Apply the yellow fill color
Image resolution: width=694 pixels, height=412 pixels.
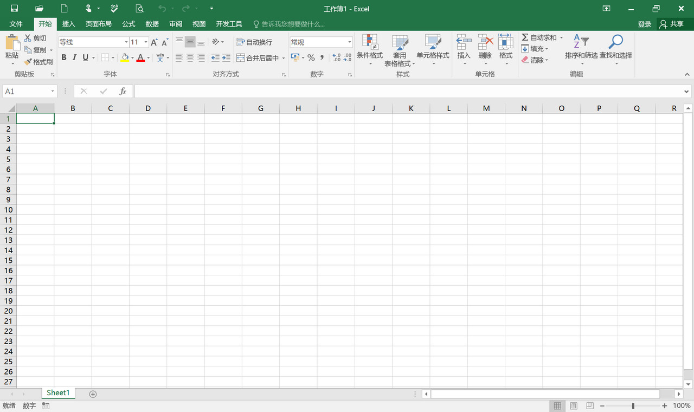click(x=125, y=57)
